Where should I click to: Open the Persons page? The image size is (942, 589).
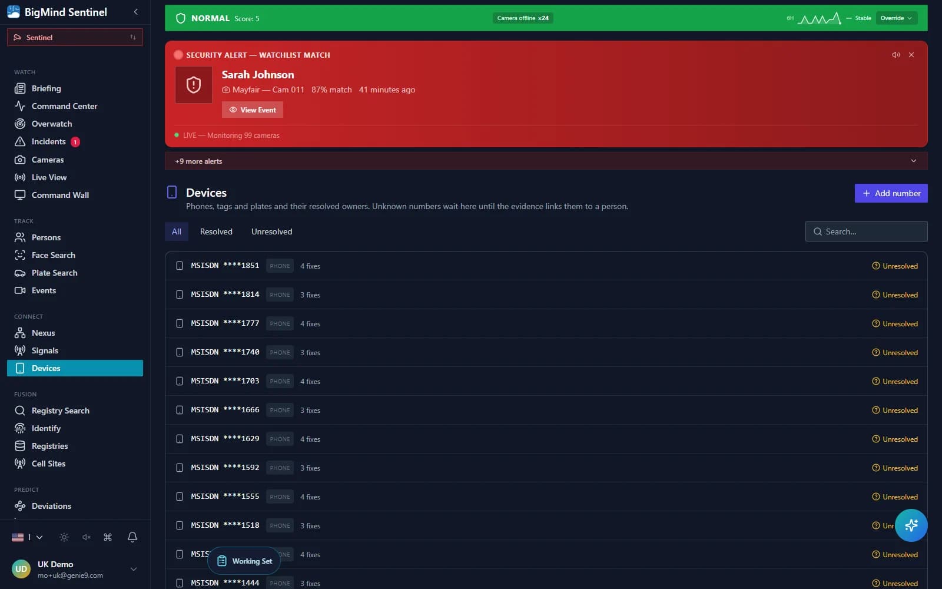coord(75,237)
